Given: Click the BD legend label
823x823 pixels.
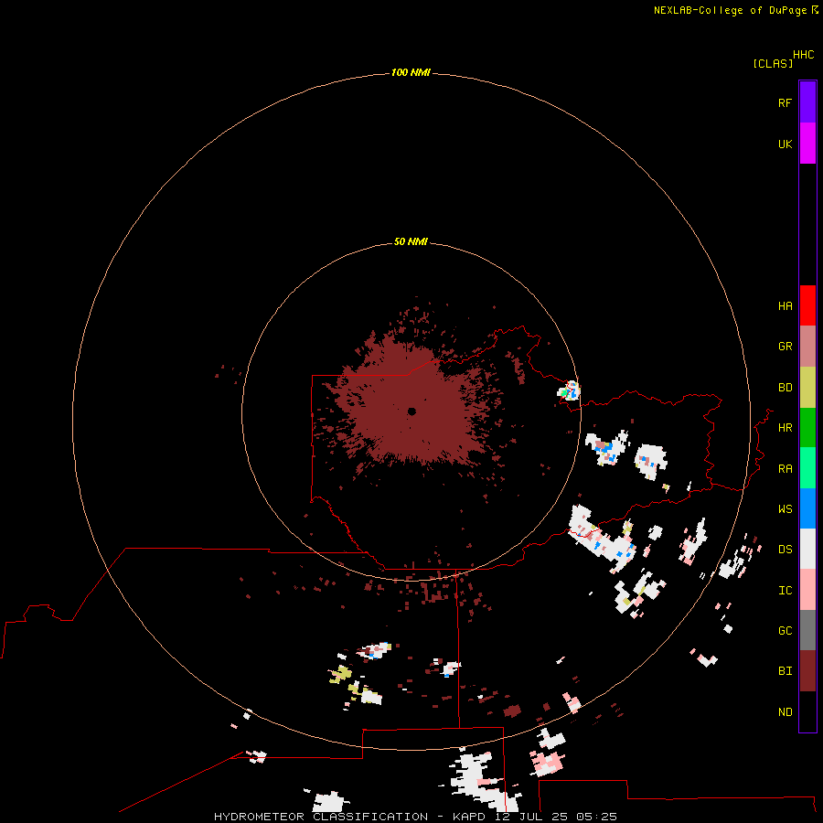Looking at the screenshot, I should pos(785,388).
